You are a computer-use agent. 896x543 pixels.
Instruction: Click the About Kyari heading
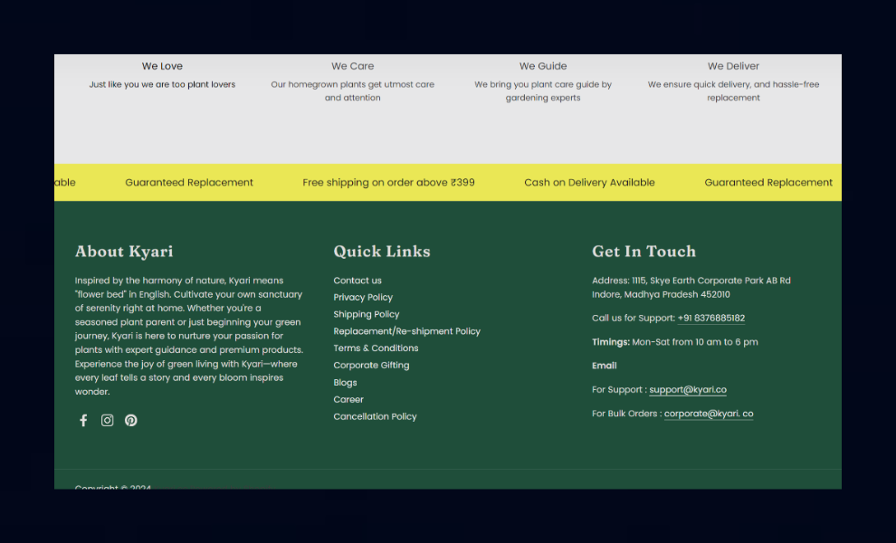[x=124, y=252]
